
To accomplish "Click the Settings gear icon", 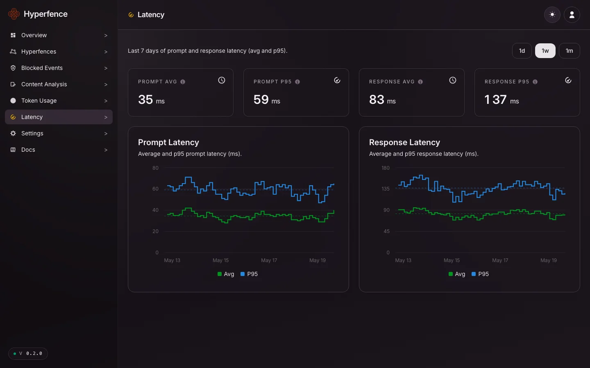I will pyautogui.click(x=13, y=133).
